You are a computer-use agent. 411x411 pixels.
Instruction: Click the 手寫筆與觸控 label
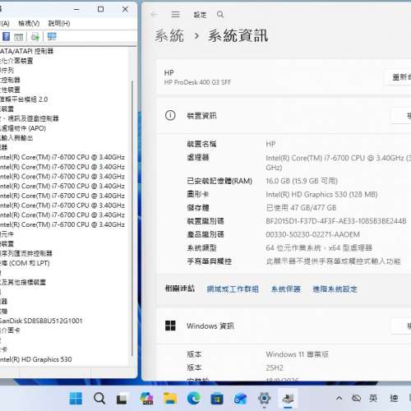click(209, 261)
